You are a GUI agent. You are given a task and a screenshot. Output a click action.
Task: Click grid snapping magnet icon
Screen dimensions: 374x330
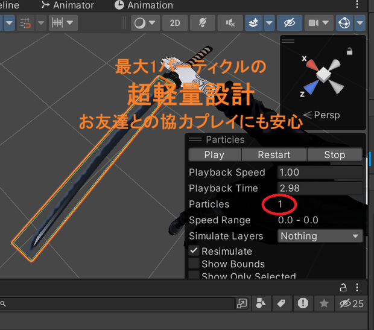coord(25,23)
